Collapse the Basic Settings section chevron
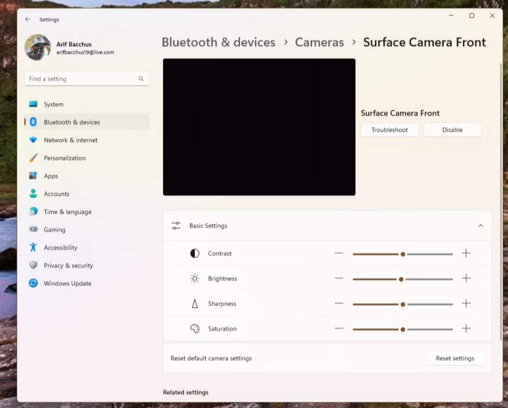This screenshot has width=508, height=408. point(481,226)
